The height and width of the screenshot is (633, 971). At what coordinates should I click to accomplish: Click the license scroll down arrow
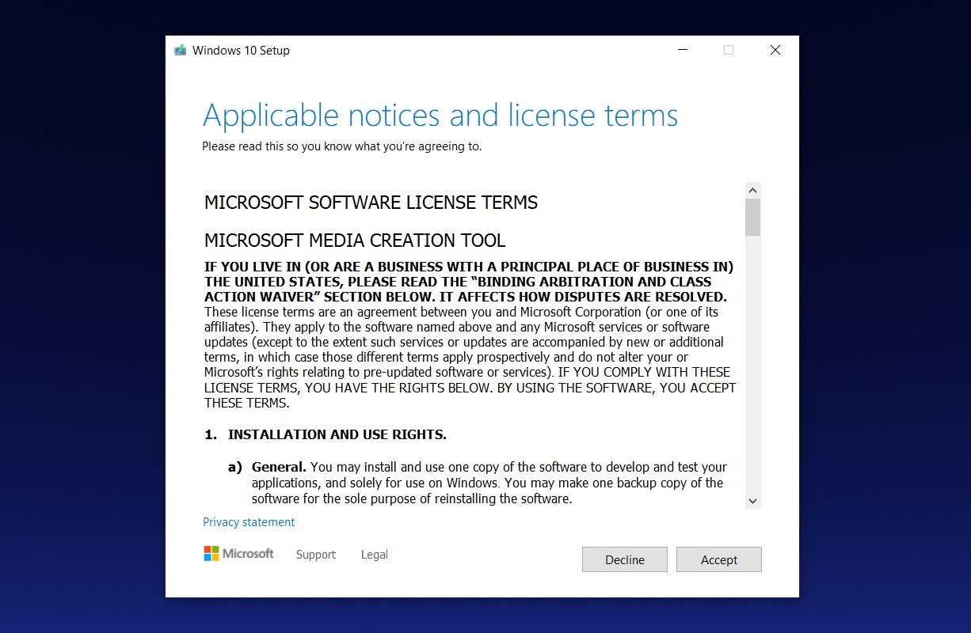[x=753, y=501]
